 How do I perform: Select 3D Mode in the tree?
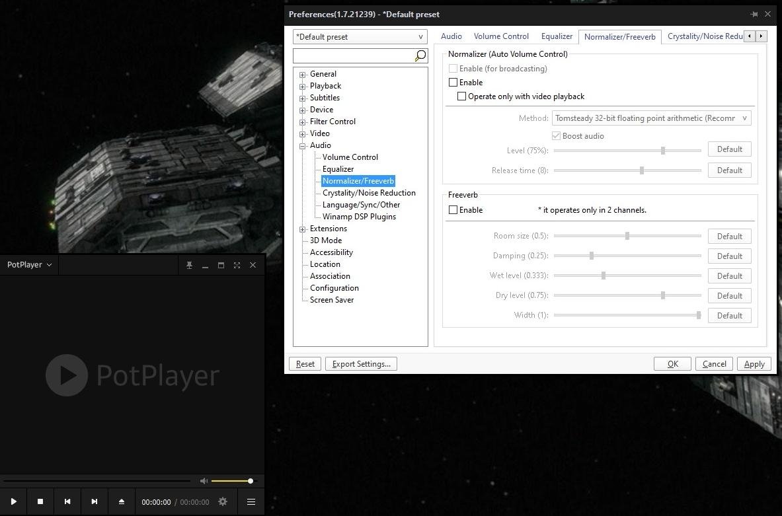tap(326, 240)
